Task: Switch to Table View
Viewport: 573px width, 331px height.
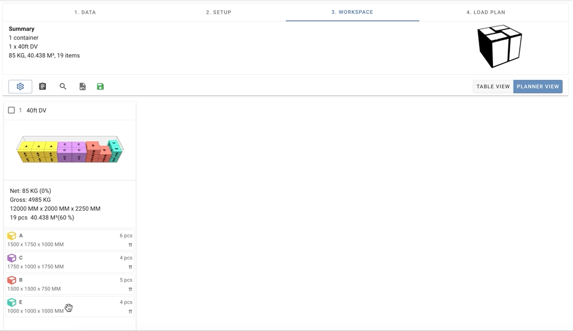Action: [493, 86]
